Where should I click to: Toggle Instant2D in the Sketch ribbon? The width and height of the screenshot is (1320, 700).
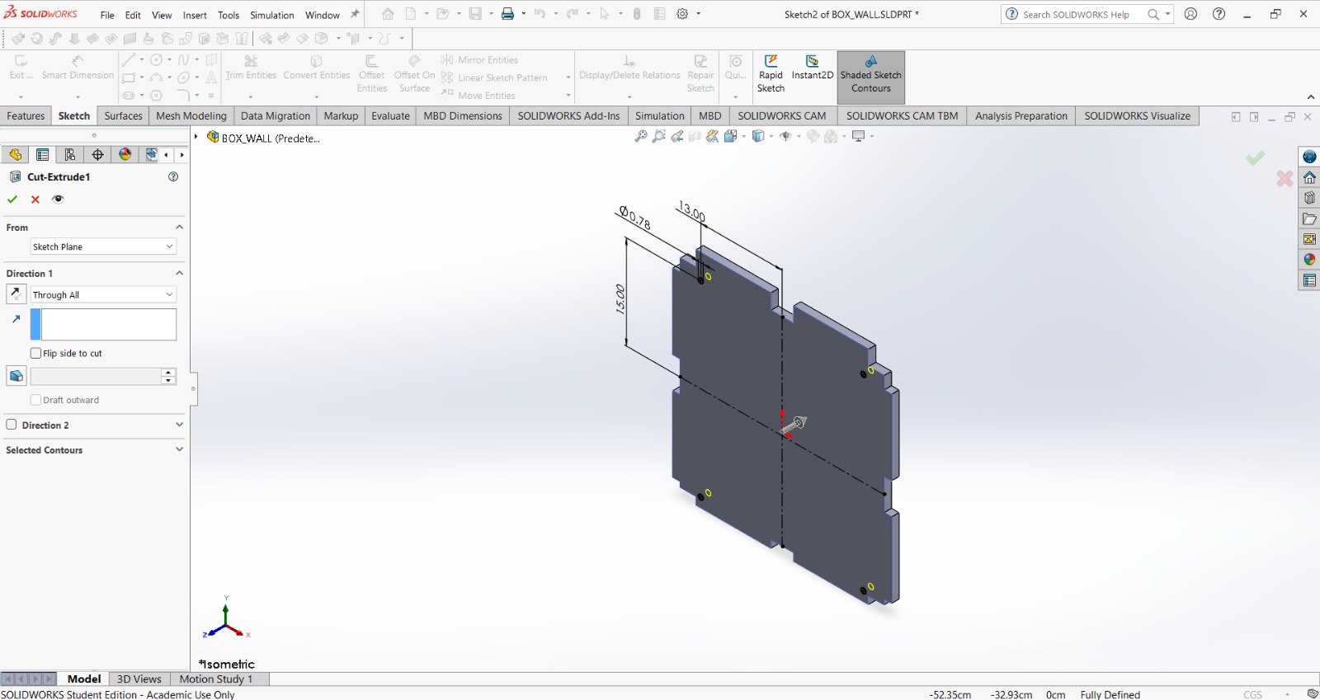812,68
